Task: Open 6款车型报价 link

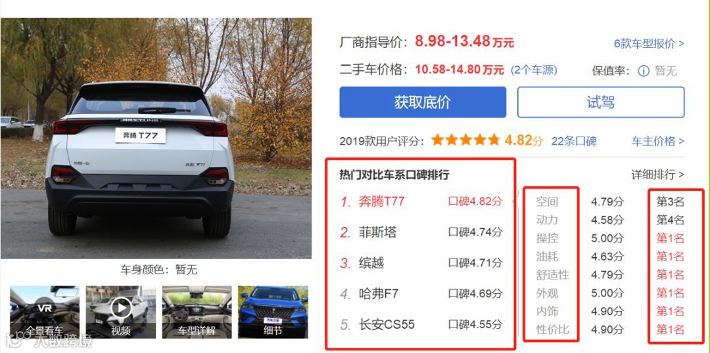Action: [x=649, y=44]
